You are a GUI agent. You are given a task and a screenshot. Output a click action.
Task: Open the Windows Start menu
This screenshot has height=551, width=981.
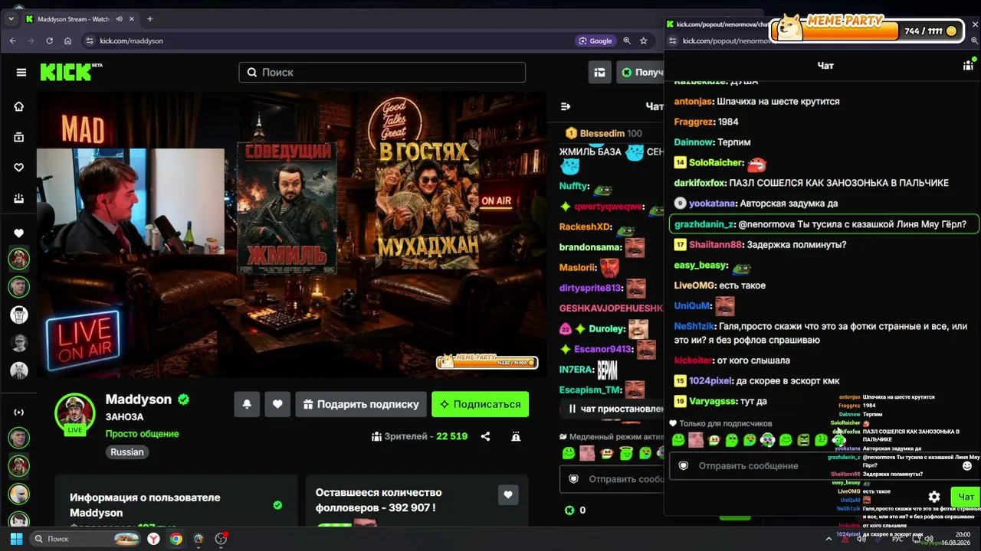[x=16, y=539]
